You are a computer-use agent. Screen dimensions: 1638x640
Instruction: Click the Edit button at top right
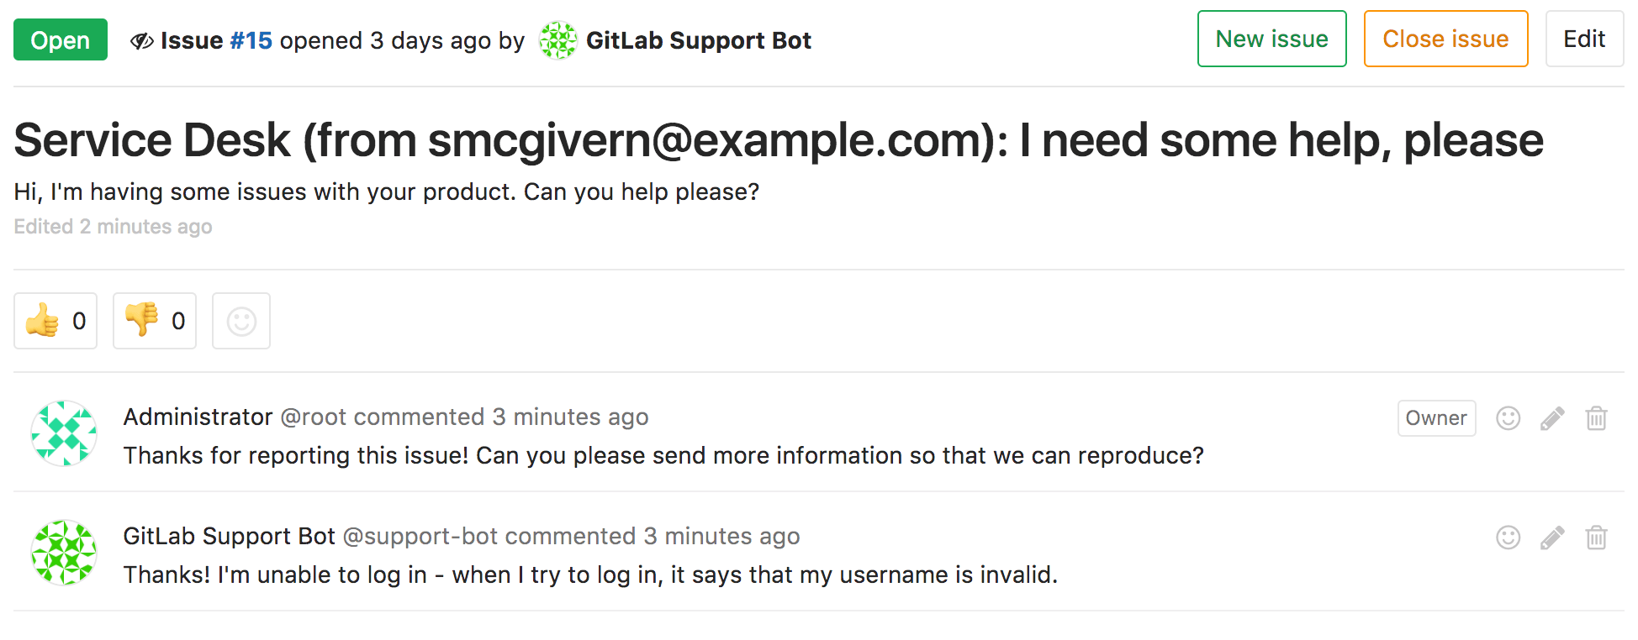point(1584,38)
